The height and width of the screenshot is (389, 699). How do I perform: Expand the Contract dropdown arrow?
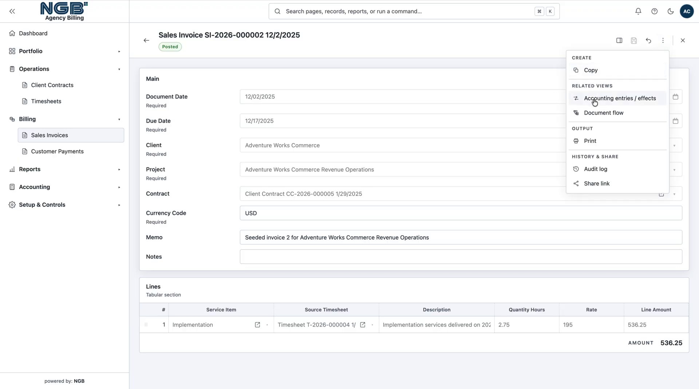coord(674,194)
